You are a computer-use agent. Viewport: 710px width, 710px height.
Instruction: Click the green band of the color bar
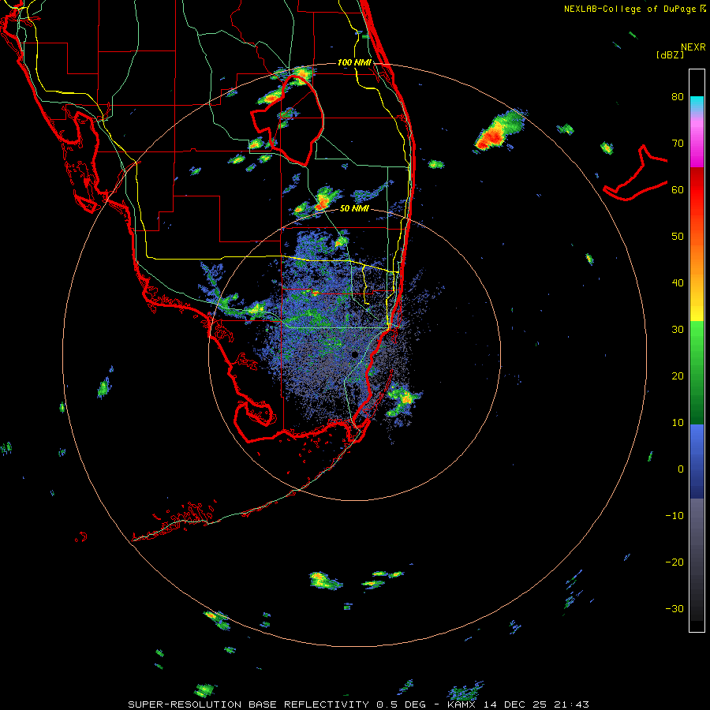[x=697, y=372]
